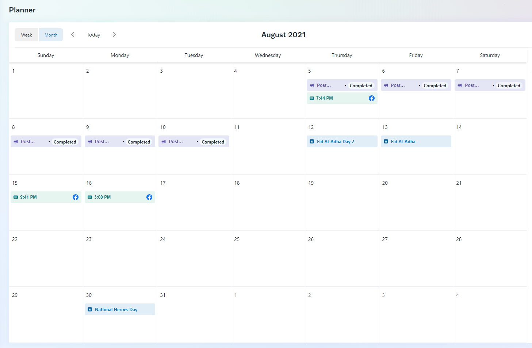
Task: Click the megaphone icon on August 5 post
Action: 312,85
